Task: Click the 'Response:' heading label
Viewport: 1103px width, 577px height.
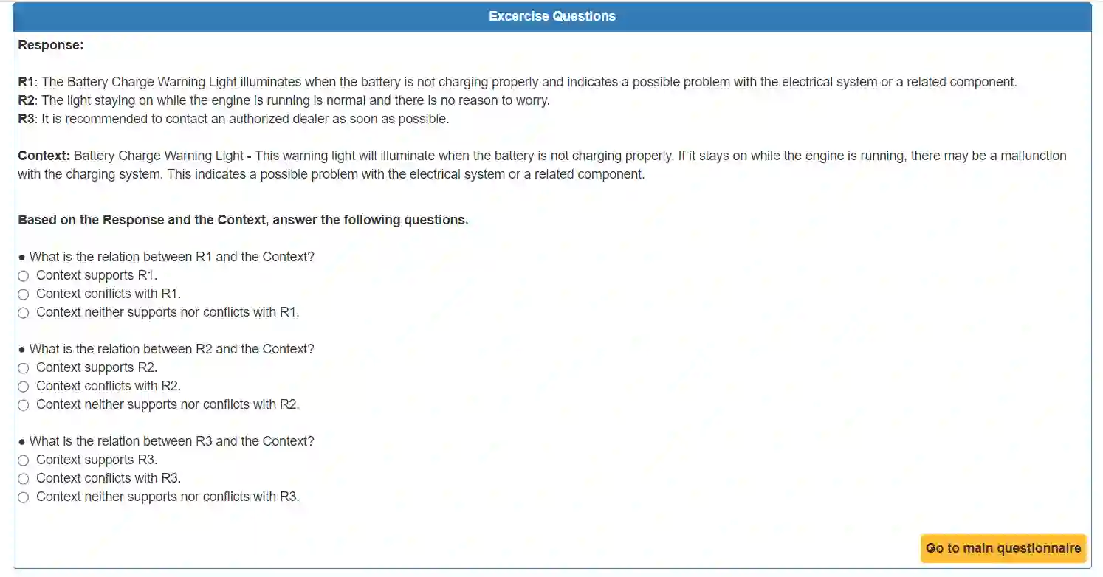Action: coord(51,45)
